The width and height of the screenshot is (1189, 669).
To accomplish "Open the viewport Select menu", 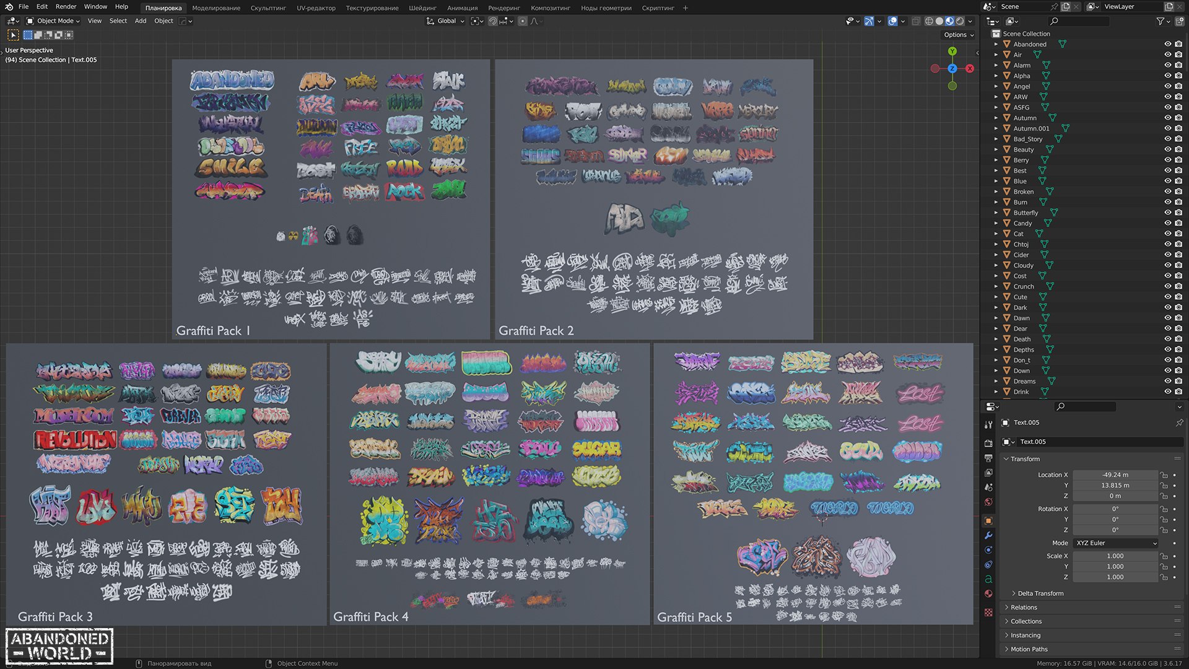I will coord(118,21).
